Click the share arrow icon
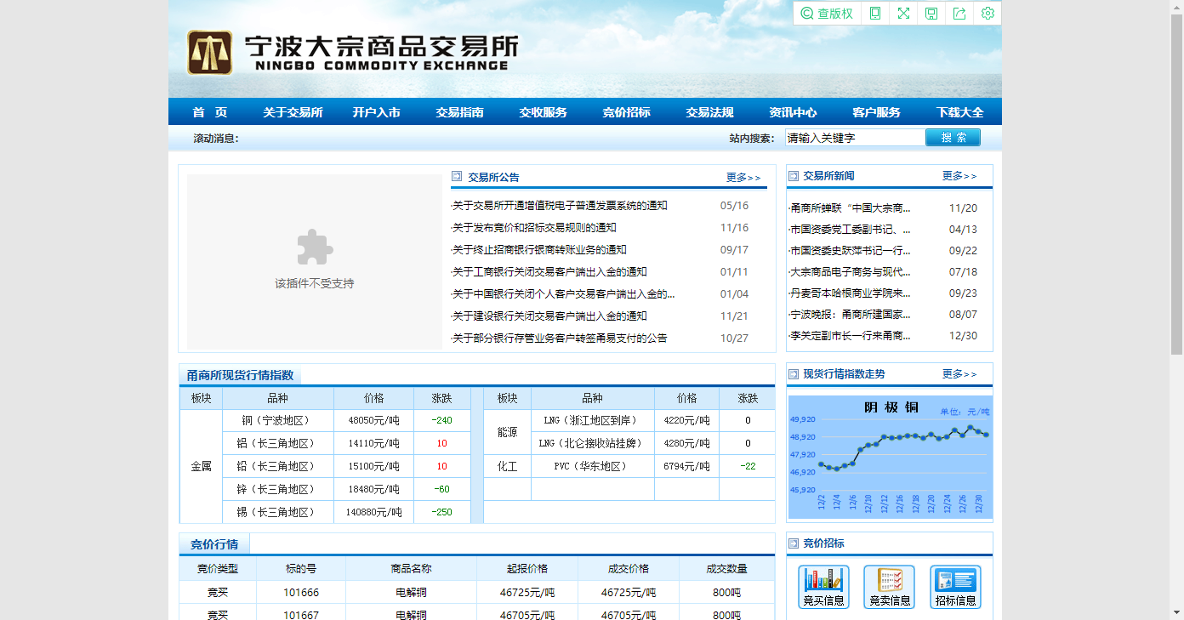The image size is (1184, 620). [x=959, y=14]
